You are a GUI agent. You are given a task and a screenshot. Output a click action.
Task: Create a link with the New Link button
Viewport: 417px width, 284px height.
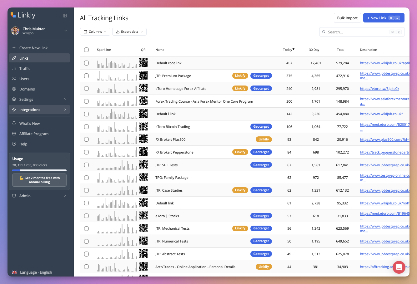[x=384, y=18]
